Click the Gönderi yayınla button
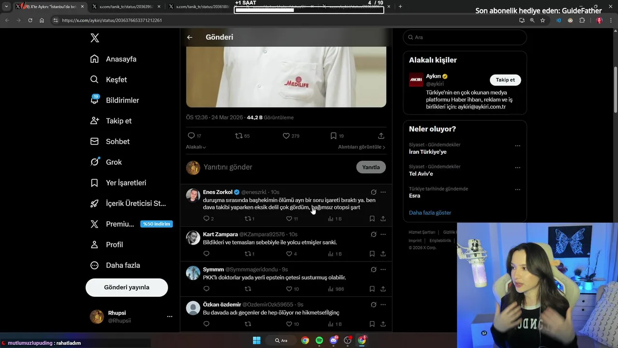 126,287
